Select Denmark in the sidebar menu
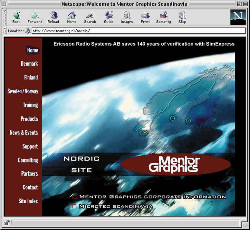 click(x=29, y=64)
